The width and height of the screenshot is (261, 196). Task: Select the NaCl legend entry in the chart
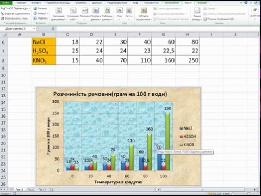click(186, 128)
